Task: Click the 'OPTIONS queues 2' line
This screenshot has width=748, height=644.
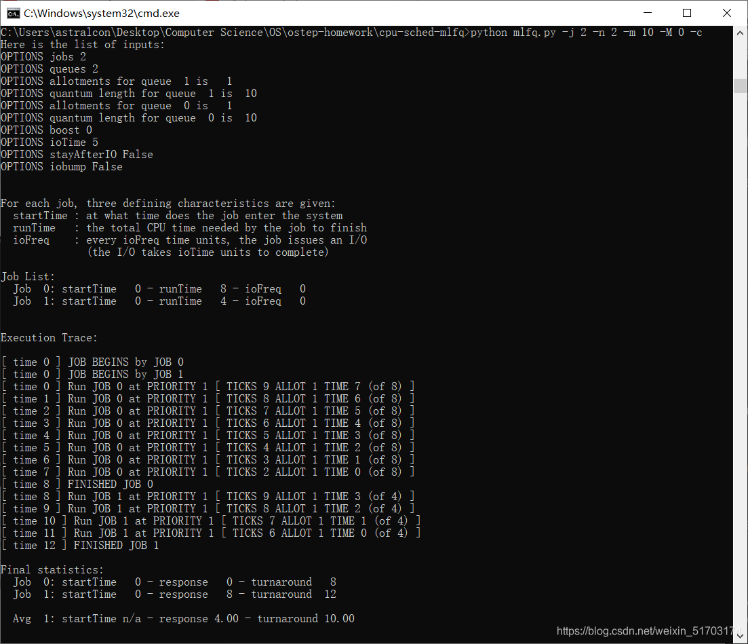Action: click(50, 69)
